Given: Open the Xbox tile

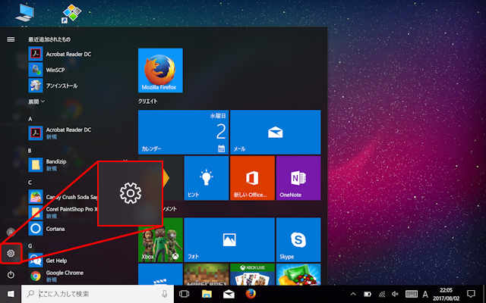Looking at the screenshot, I should (160, 239).
